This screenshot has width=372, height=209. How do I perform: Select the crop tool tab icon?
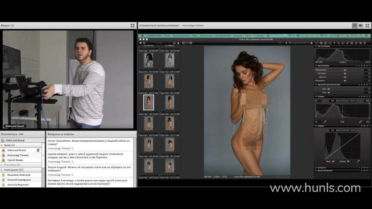[x=339, y=43]
